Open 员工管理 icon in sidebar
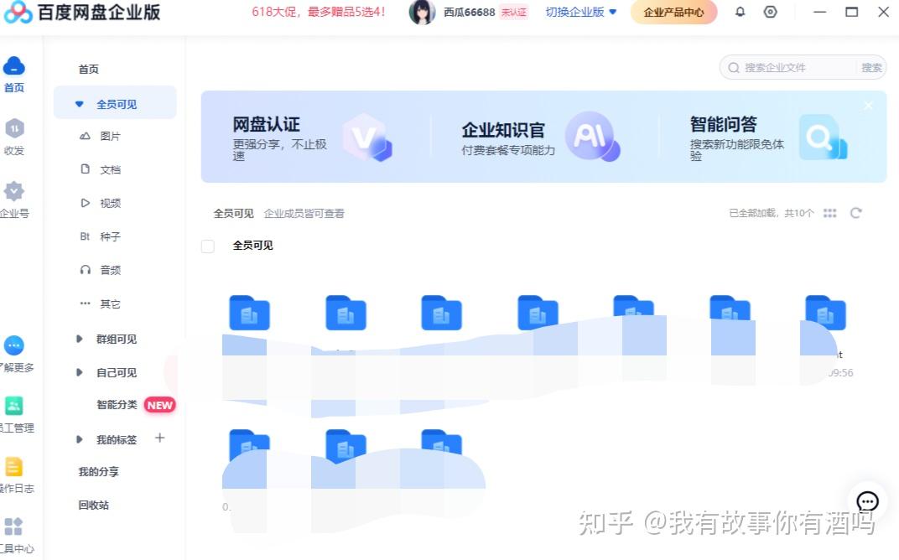899x560 pixels. pos(13,406)
